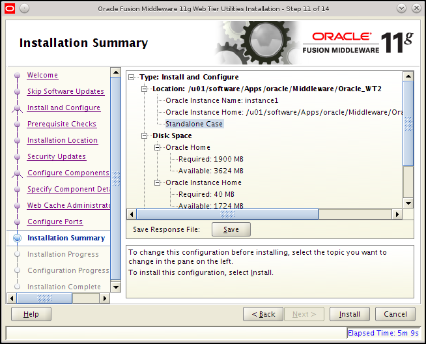
Task: Select Oracle Instance Name: instance1 row
Action: point(222,100)
